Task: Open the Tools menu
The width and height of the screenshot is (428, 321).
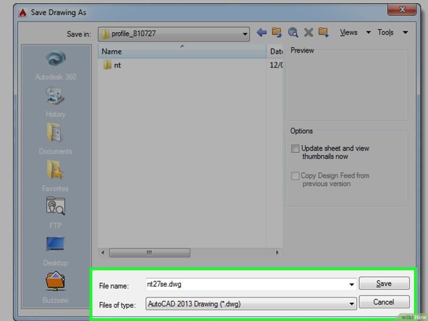Action: click(x=385, y=33)
